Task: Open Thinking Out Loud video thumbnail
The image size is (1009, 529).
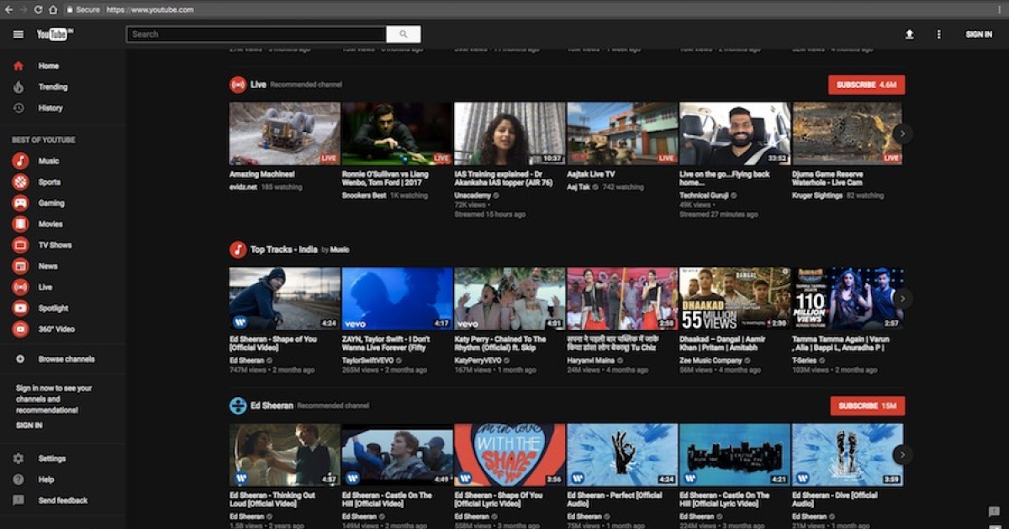Action: pos(285,454)
